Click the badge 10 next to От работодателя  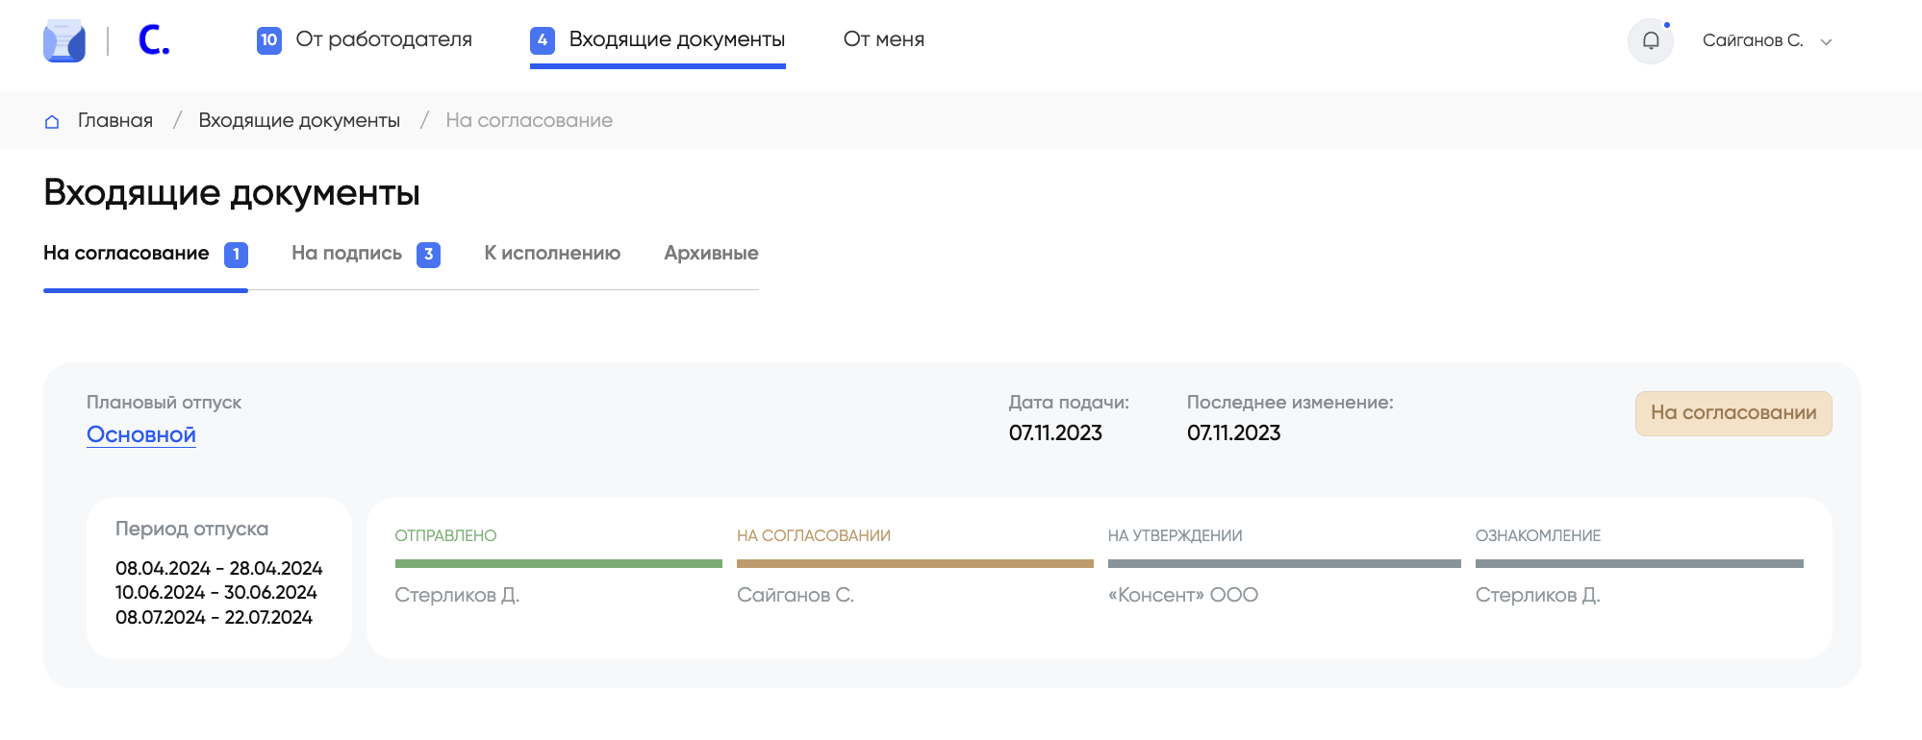[x=269, y=40]
